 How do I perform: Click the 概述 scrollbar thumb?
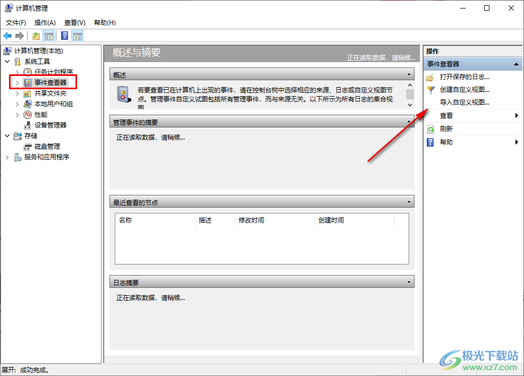pos(410,94)
